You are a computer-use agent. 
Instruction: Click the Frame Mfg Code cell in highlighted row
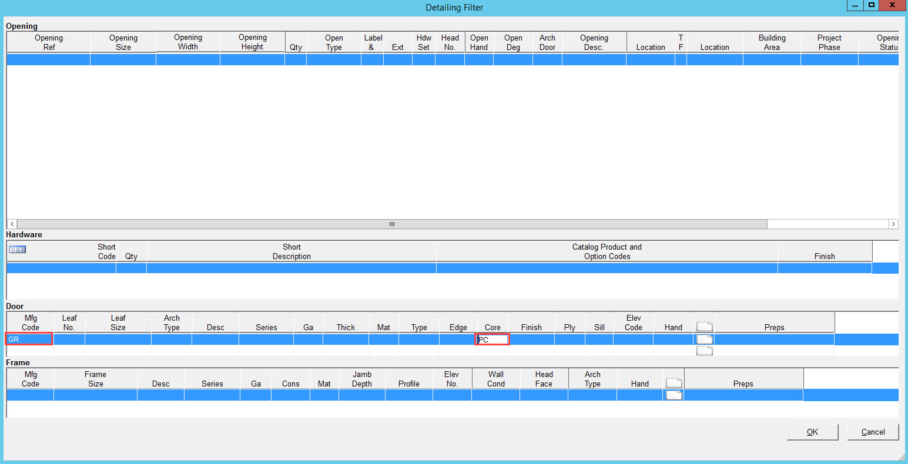coord(30,395)
